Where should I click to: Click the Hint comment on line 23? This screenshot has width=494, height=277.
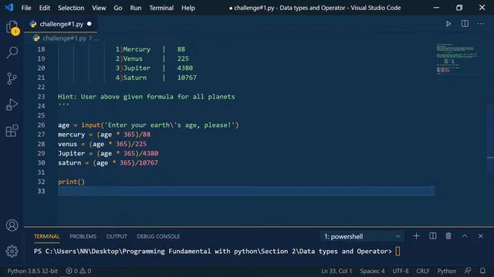click(146, 97)
